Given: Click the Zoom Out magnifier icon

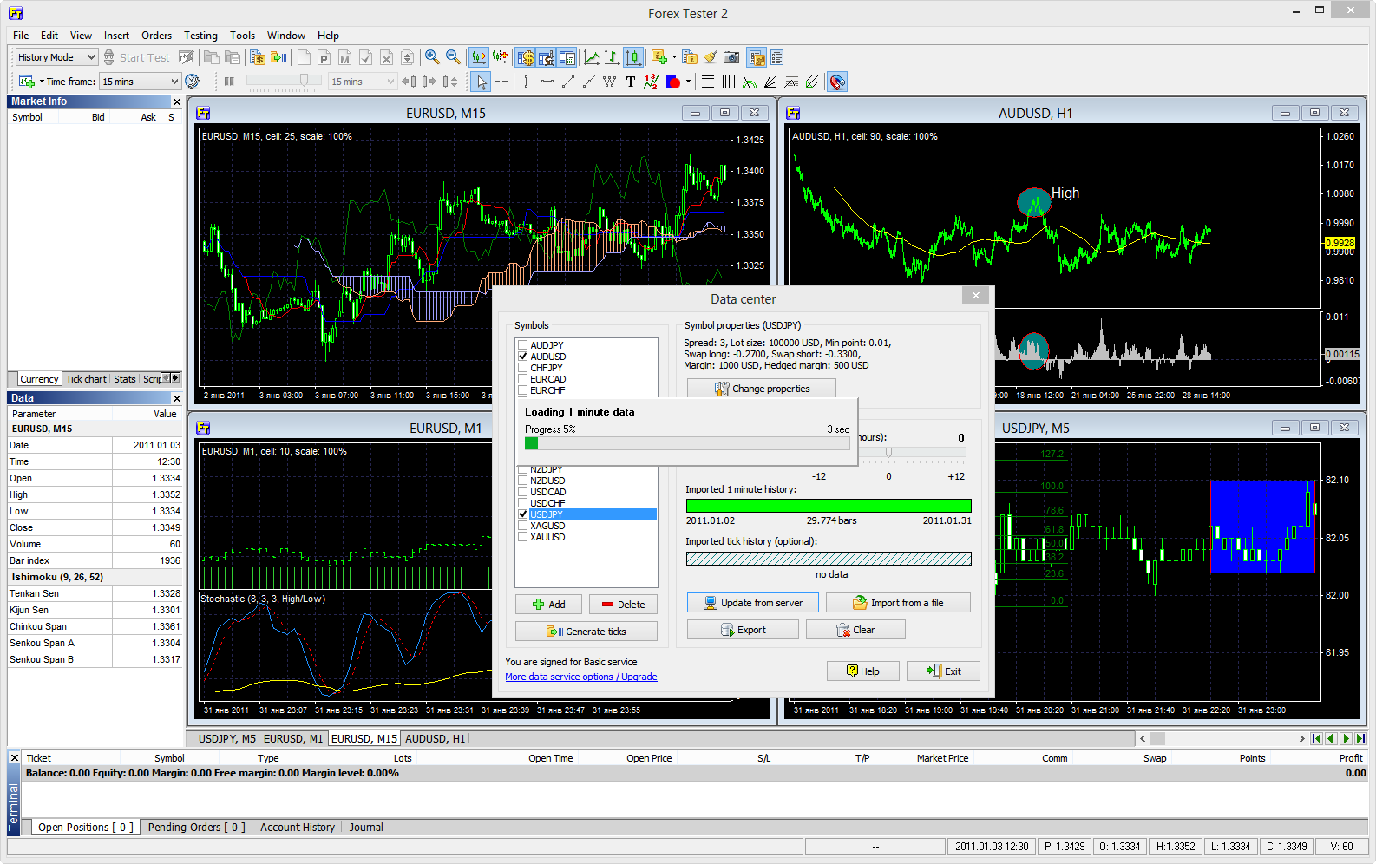Looking at the screenshot, I should pyautogui.click(x=453, y=57).
